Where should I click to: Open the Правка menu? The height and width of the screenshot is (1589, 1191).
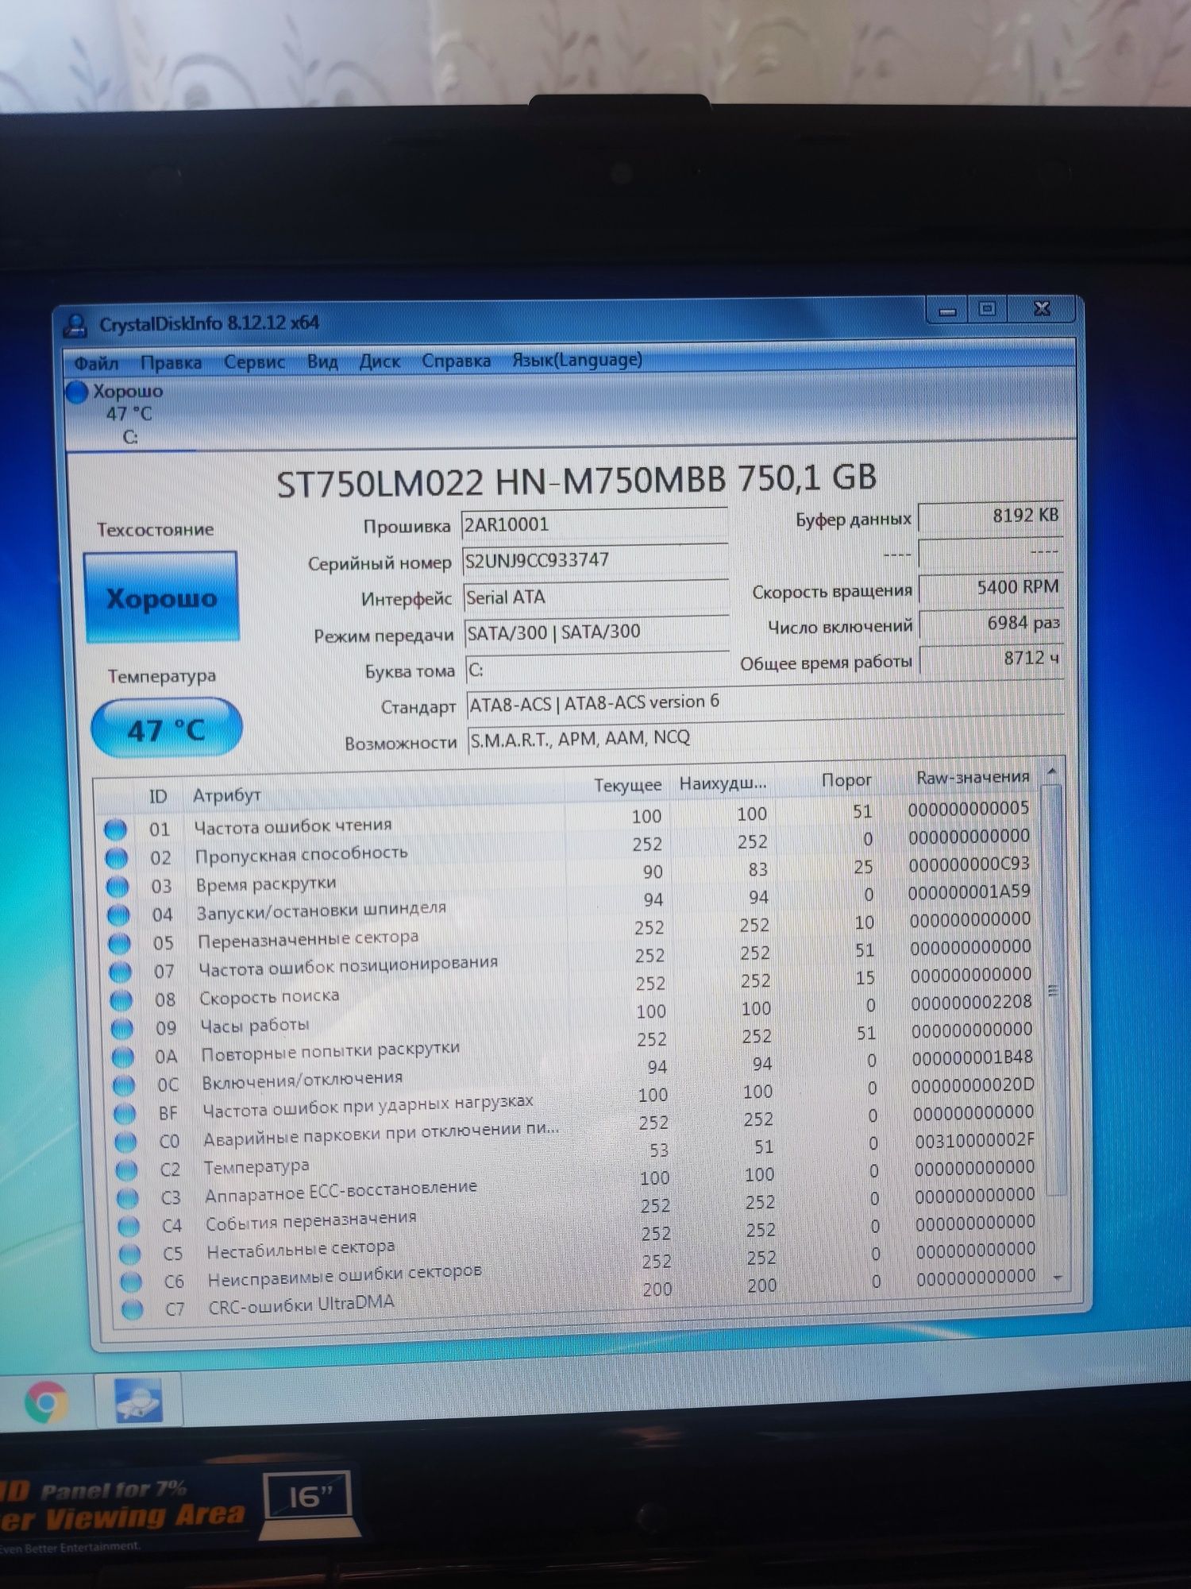(171, 362)
